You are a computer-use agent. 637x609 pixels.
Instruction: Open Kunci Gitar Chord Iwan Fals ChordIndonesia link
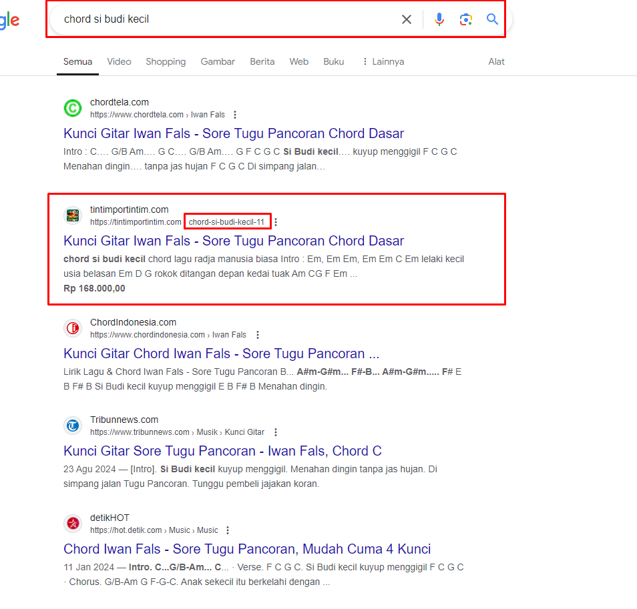221,354
